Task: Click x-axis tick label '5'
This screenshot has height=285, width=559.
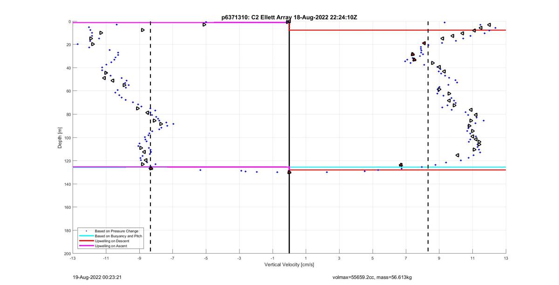Action: [x=372, y=258]
